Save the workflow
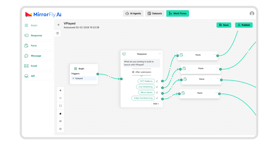This screenshot has height=145, width=278. [x=224, y=25]
